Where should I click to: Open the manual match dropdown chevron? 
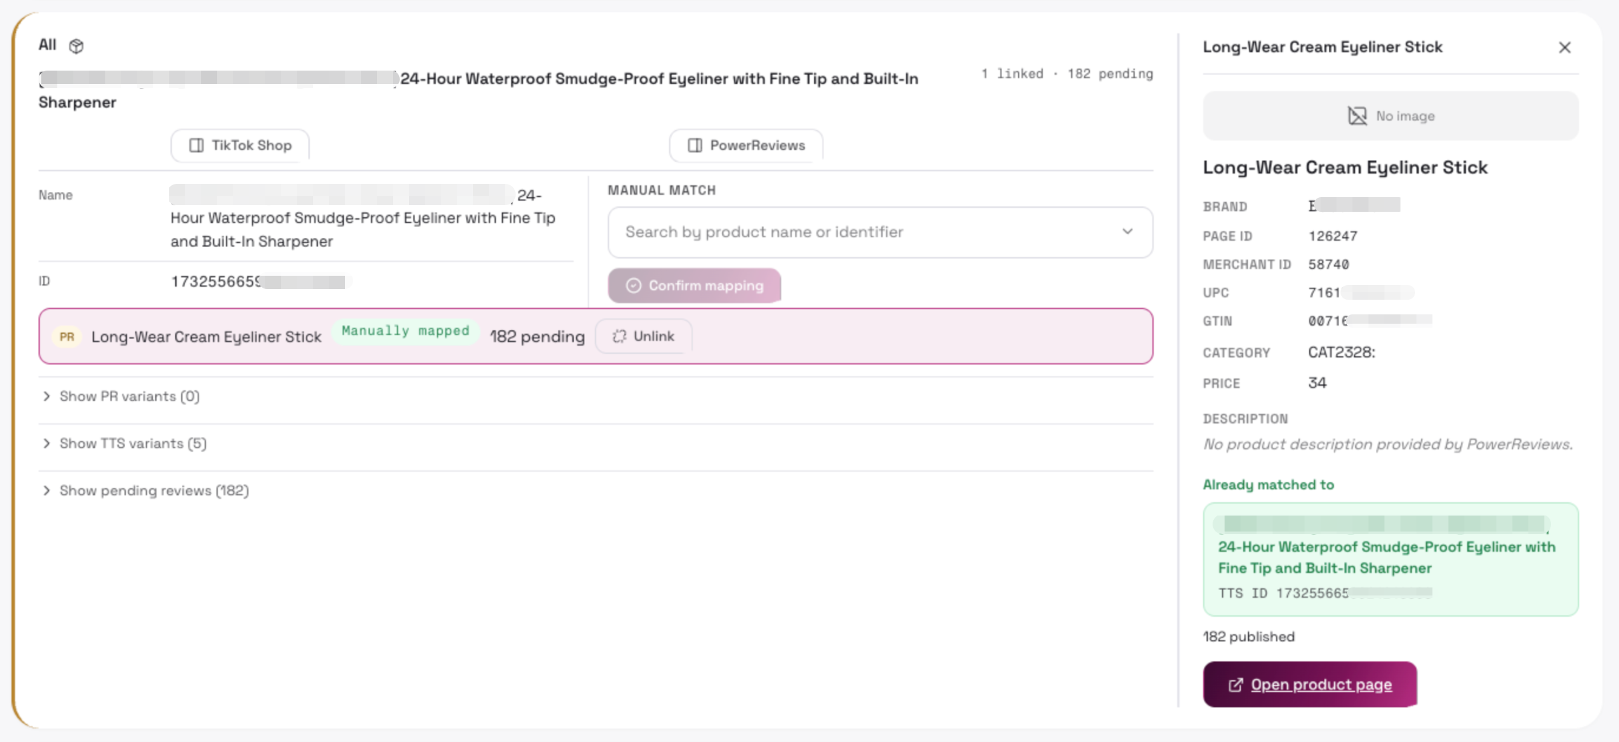[1127, 232]
